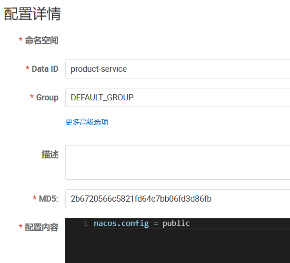Click the Group field showing DEFAULT_GROUP

(x=178, y=97)
